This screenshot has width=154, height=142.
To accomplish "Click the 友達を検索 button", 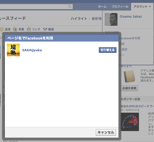I will coord(129,88).
